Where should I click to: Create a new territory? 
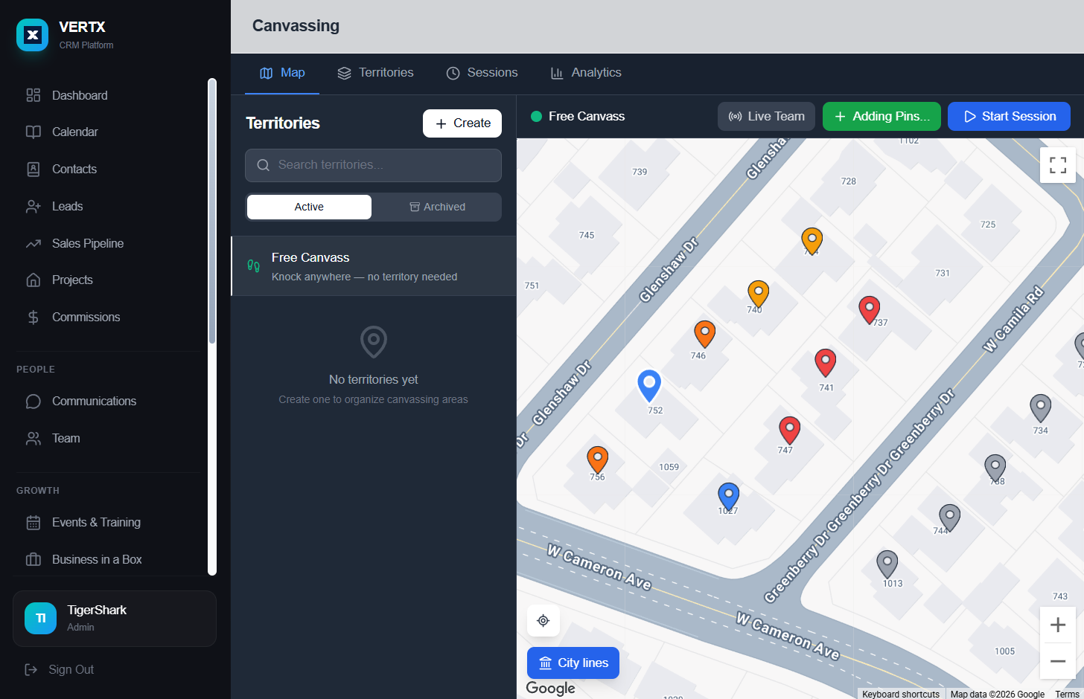click(462, 123)
